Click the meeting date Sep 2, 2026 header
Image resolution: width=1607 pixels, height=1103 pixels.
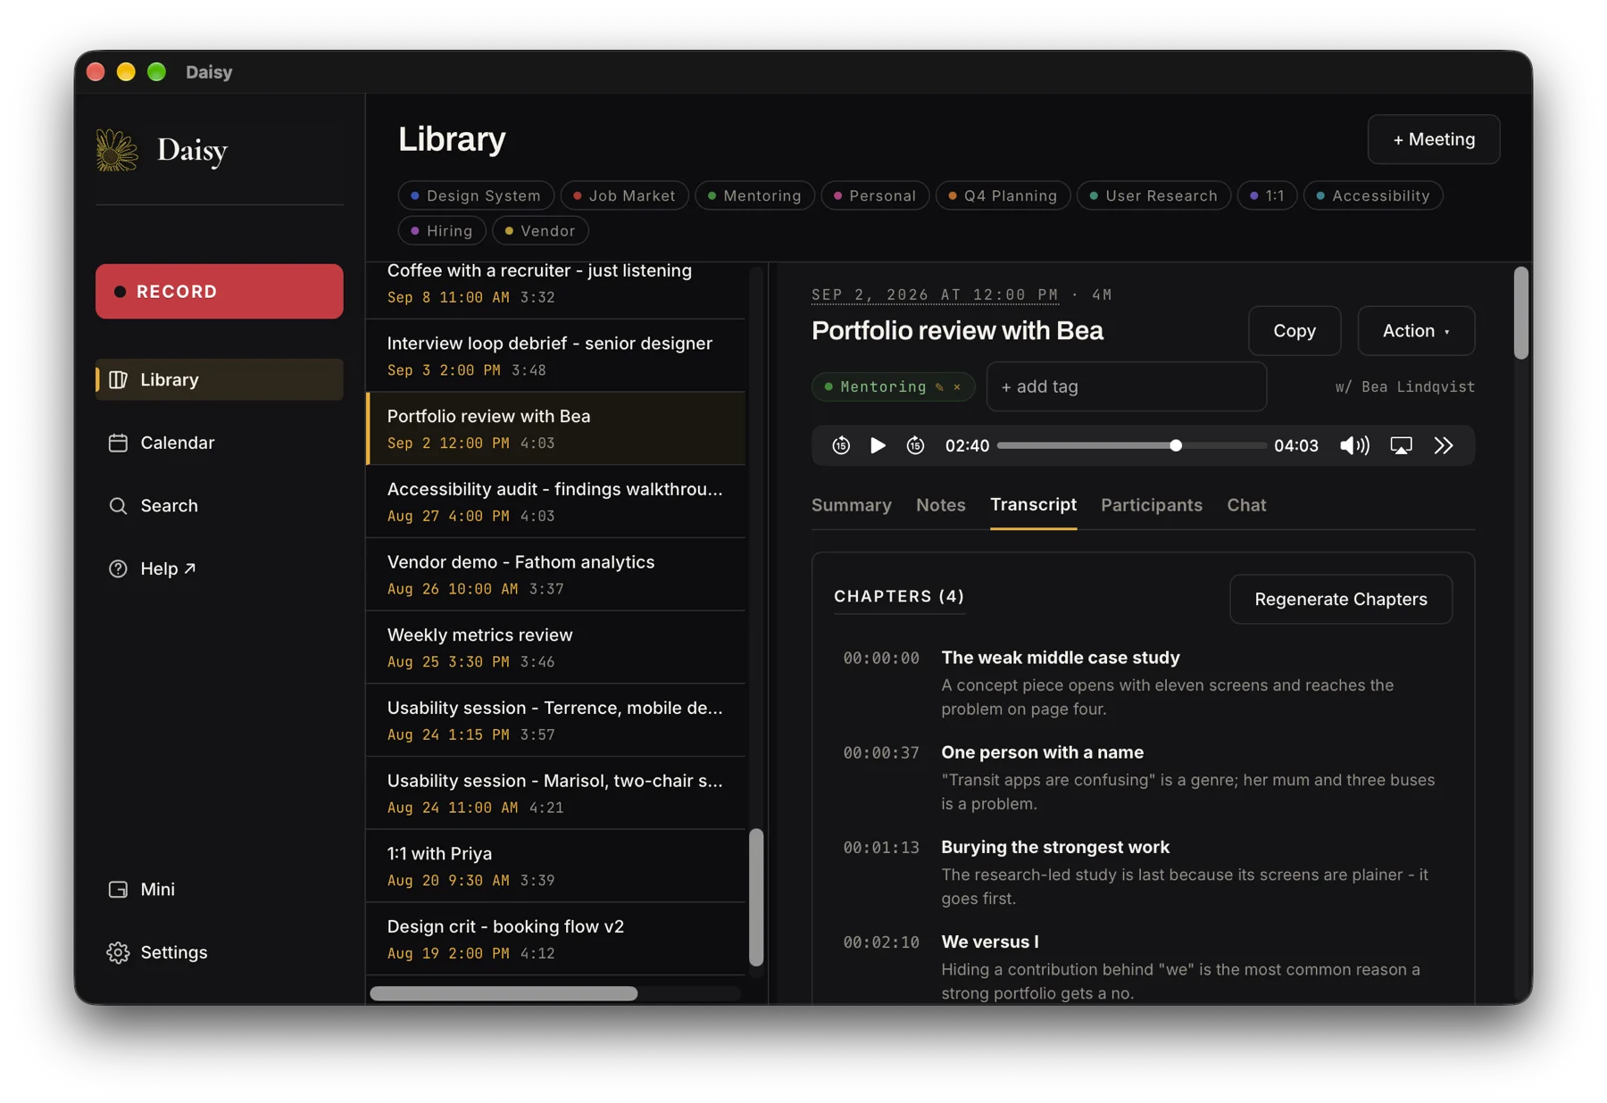pyautogui.click(x=935, y=294)
